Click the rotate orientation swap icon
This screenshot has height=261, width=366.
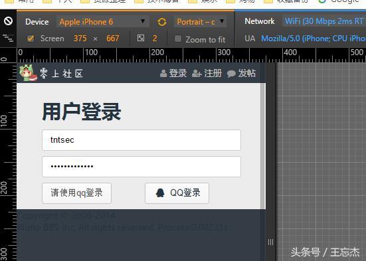tap(162, 22)
